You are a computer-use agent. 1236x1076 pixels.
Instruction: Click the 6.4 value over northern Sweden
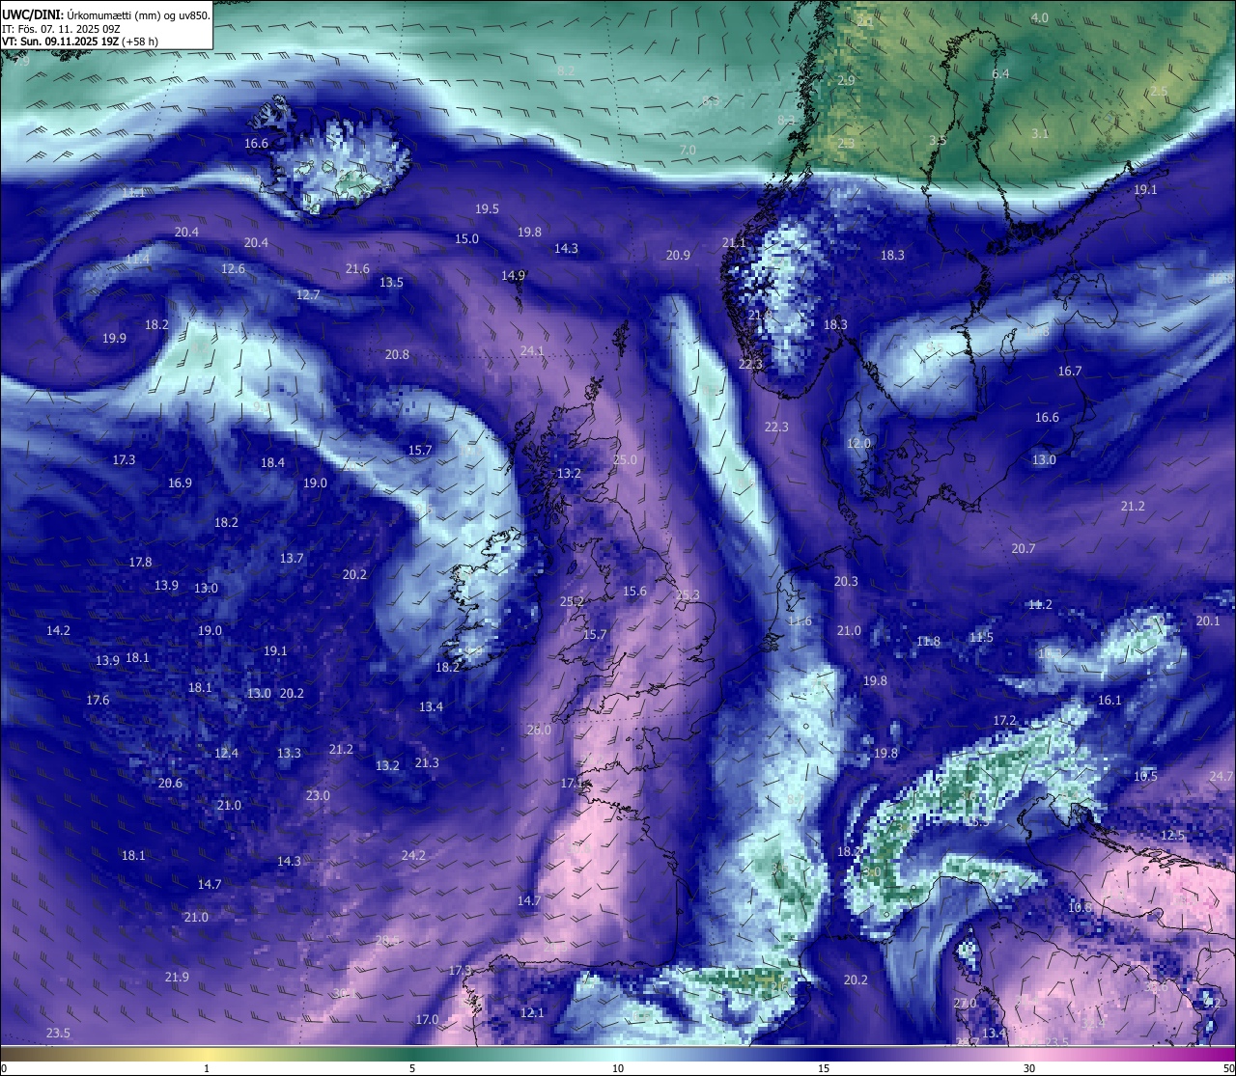click(1000, 73)
